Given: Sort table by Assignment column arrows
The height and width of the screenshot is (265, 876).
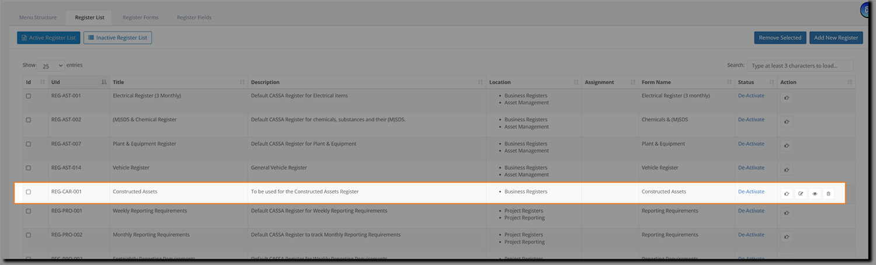Looking at the screenshot, I should tap(633, 82).
